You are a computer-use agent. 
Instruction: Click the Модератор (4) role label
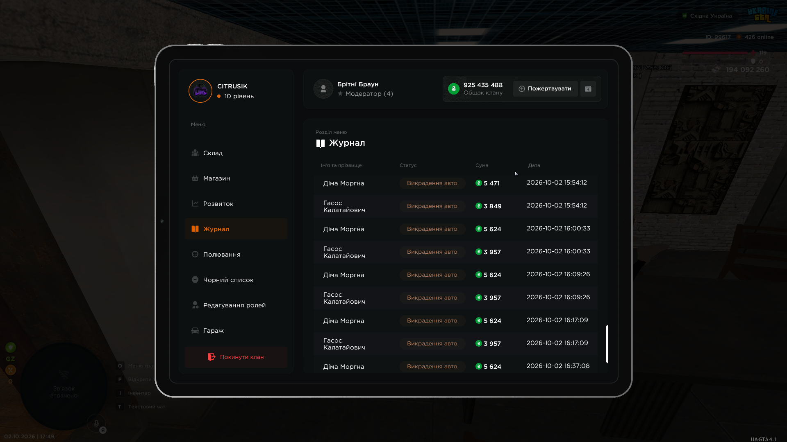pos(369,94)
